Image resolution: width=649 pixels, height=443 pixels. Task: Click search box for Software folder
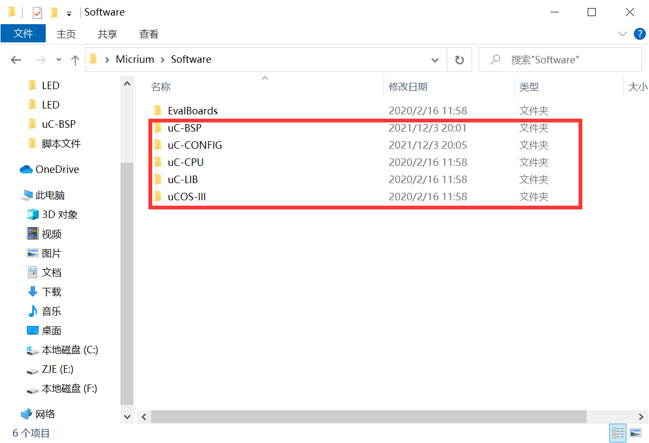pos(560,60)
